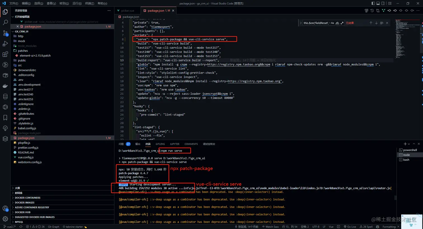Go to previous find match arrow
This screenshot has width=423, height=229.
coord(371,23)
